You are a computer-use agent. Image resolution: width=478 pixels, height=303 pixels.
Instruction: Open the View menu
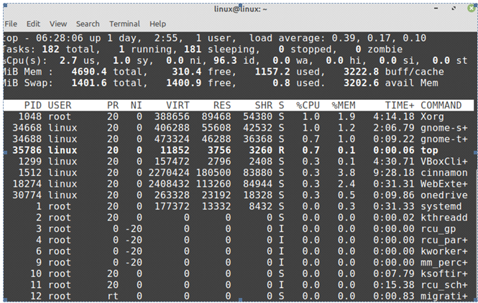(x=58, y=24)
